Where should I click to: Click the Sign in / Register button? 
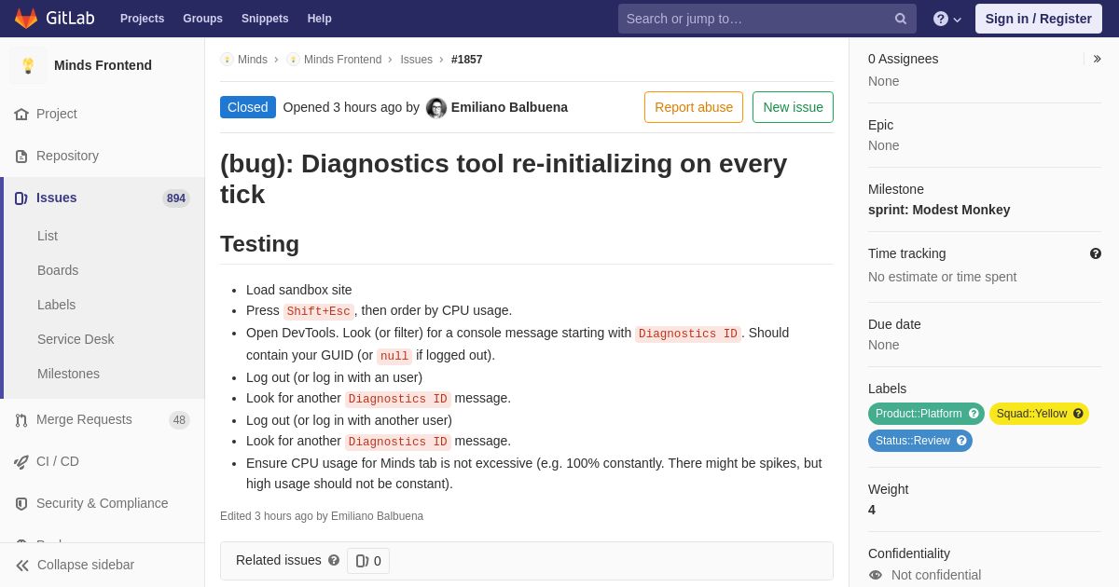[x=1039, y=19]
